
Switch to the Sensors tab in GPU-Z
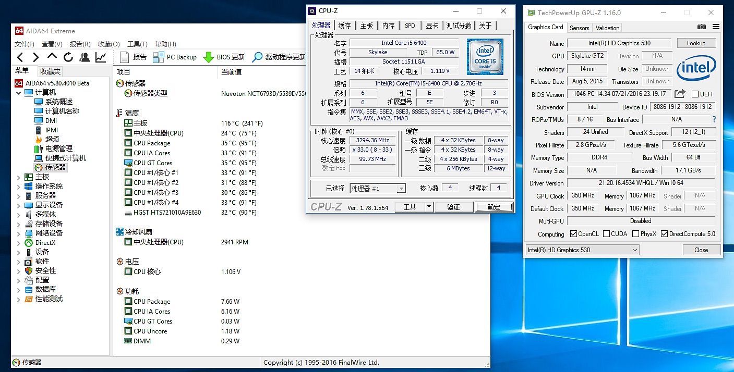point(579,28)
